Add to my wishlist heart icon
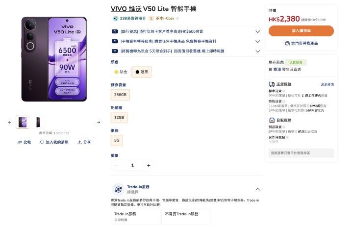This screenshot has width=353, height=226. click(42, 143)
